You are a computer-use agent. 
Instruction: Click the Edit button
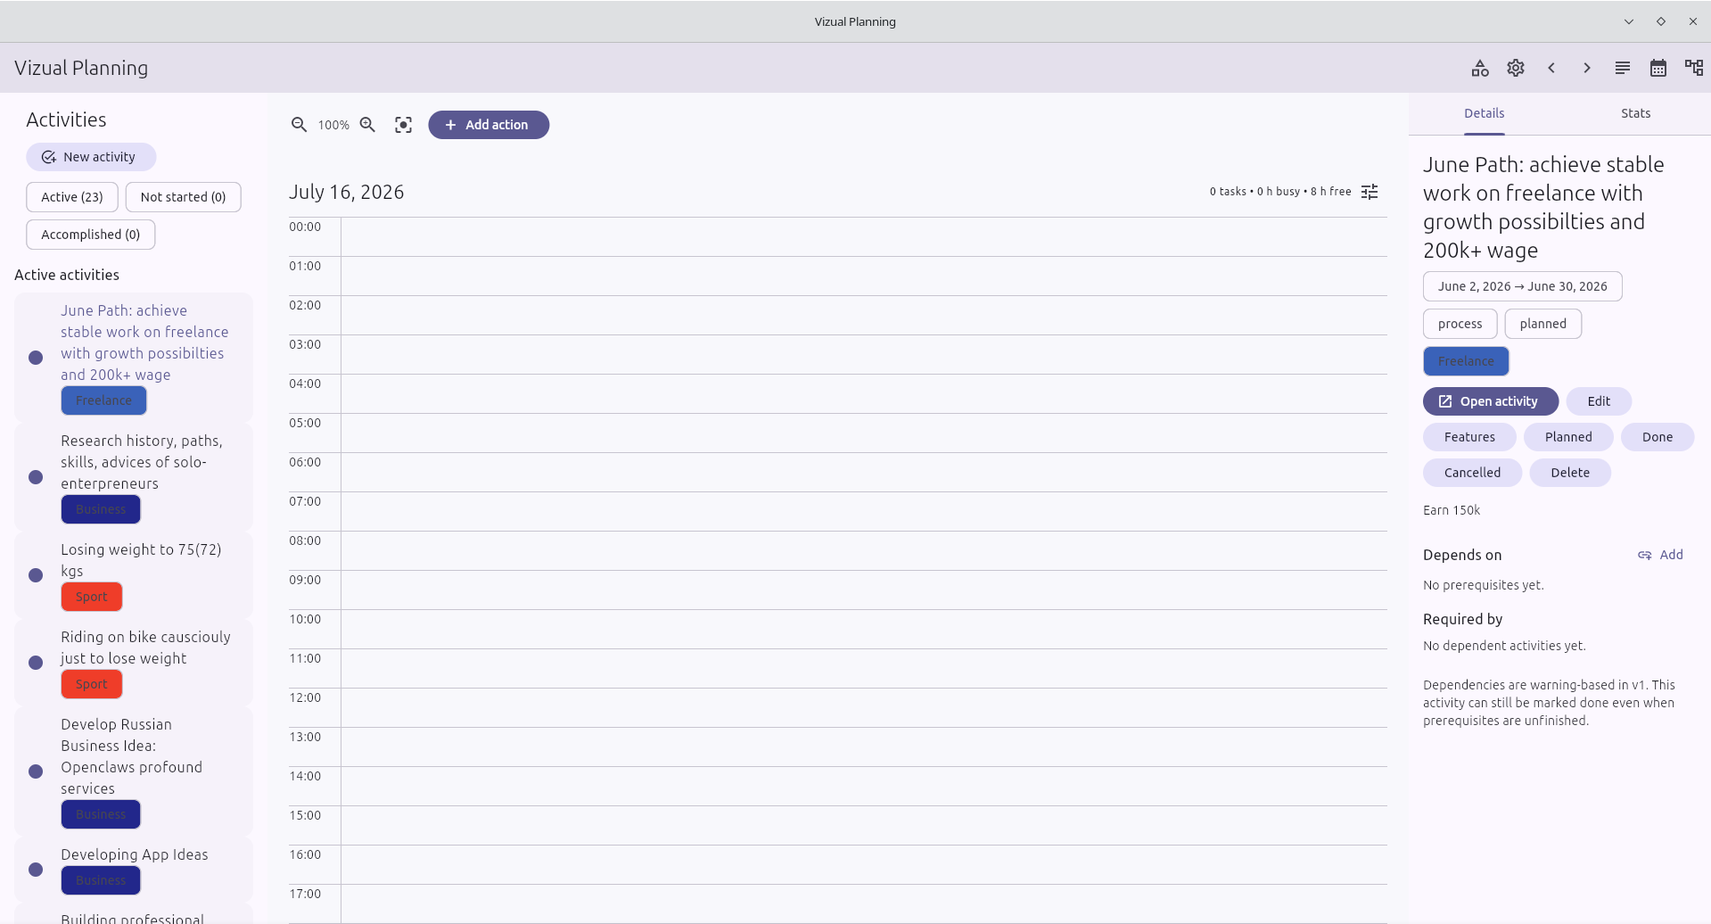point(1599,401)
